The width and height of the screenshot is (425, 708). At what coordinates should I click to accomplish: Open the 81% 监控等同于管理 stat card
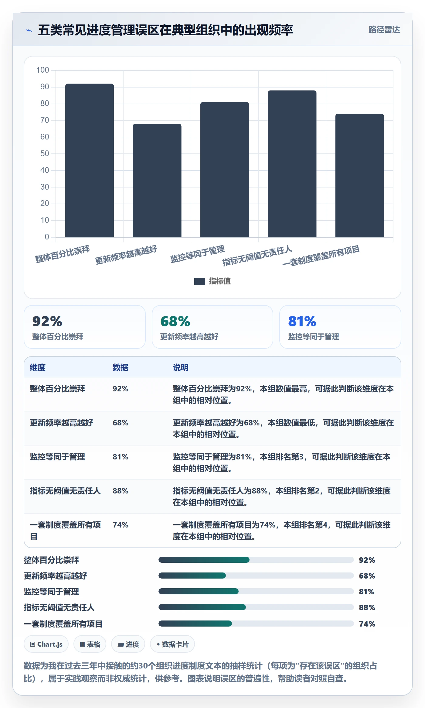(x=340, y=327)
